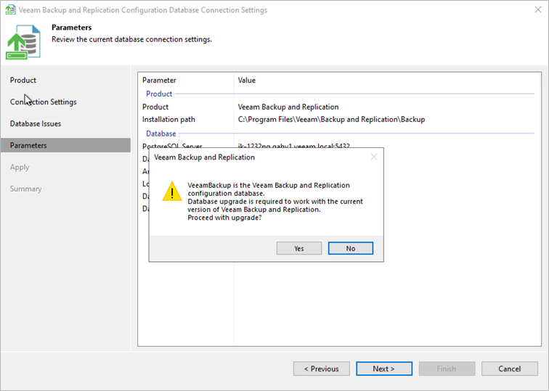The image size is (549, 391).
Task: Click the Next button
Action: coord(384,369)
